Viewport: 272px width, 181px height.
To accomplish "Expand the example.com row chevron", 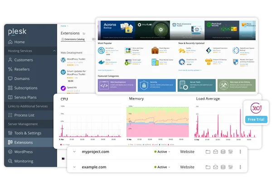I will click(x=74, y=167).
